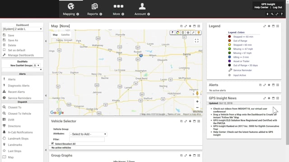Image resolution: width=289 pixels, height=162 pixels.
Task: Click the Stopped >= 60 min red legend dot
Action: 229,36
